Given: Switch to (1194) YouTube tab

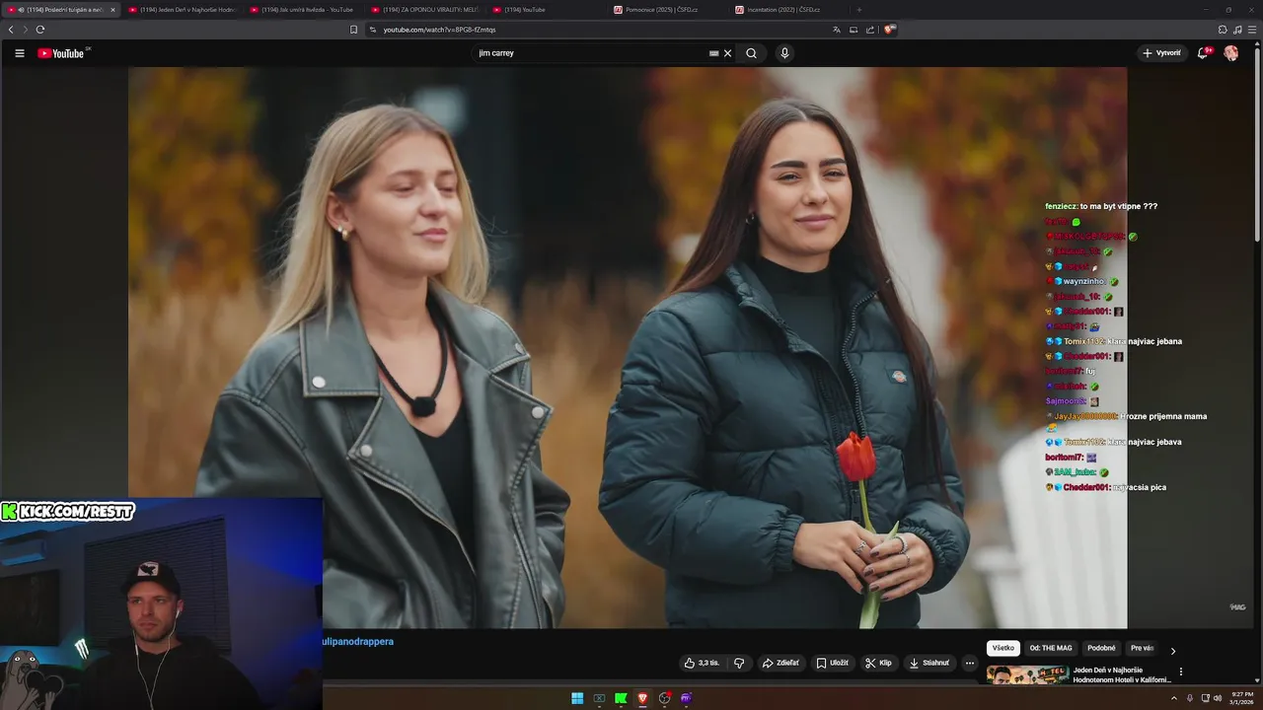Looking at the screenshot, I should click(546, 10).
